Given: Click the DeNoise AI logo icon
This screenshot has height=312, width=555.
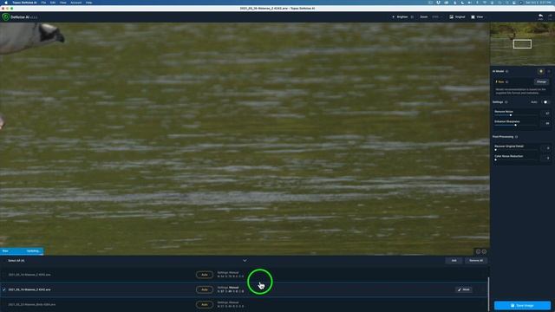Looking at the screenshot, I should pos(6,16).
